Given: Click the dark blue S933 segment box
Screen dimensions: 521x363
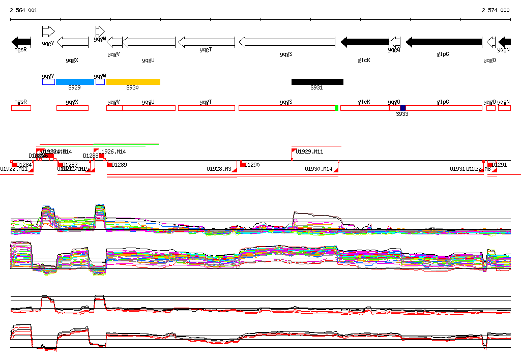Looking at the screenshot, I should click(x=403, y=108).
